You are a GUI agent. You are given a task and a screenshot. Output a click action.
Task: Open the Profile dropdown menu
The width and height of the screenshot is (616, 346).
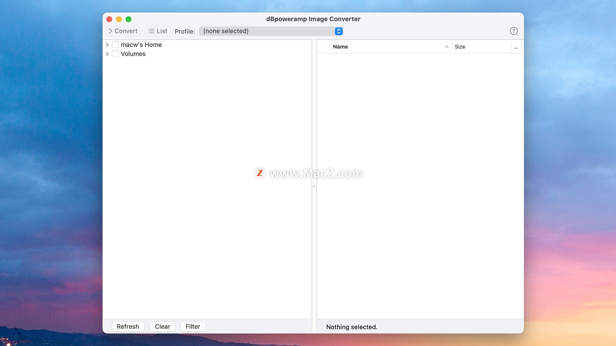click(268, 31)
